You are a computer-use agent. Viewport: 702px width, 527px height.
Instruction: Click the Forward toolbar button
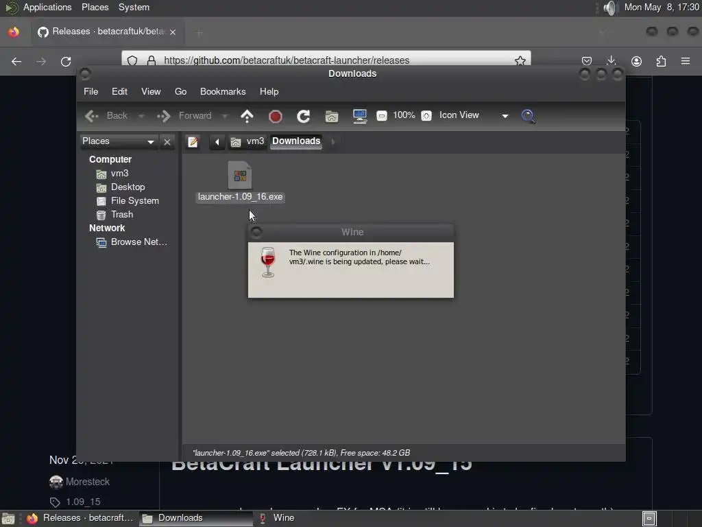184,116
